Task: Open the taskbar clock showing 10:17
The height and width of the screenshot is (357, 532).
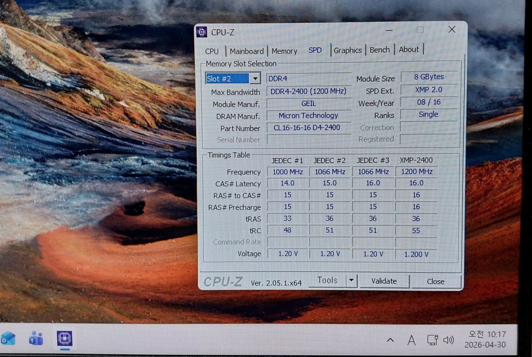Action: click(486, 339)
